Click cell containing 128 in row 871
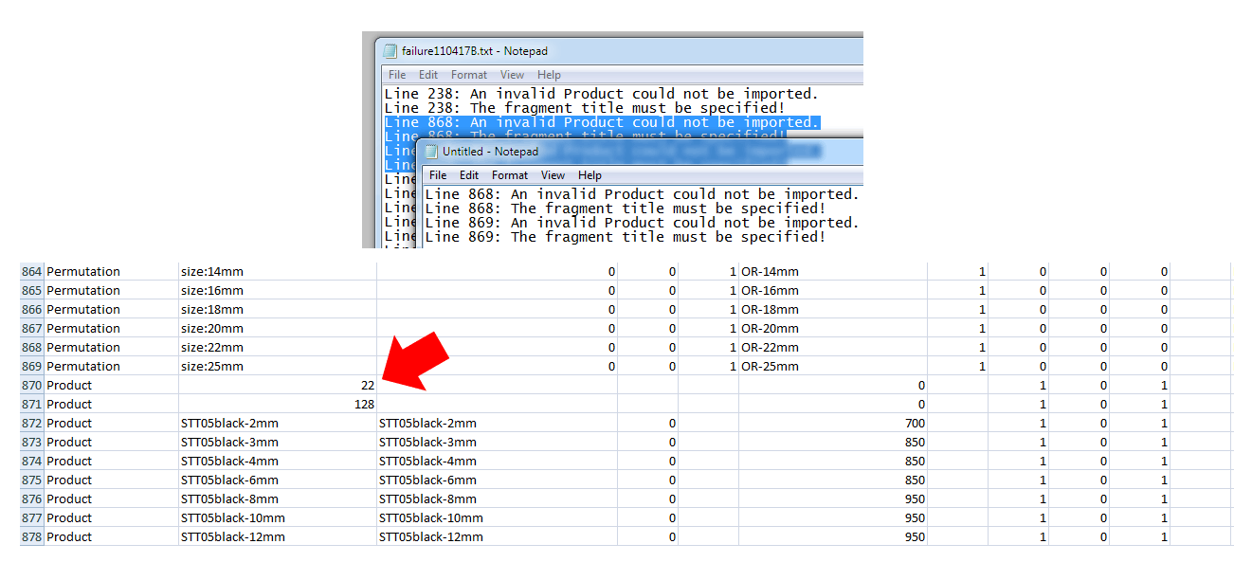Image resolution: width=1234 pixels, height=562 pixels. coord(277,405)
